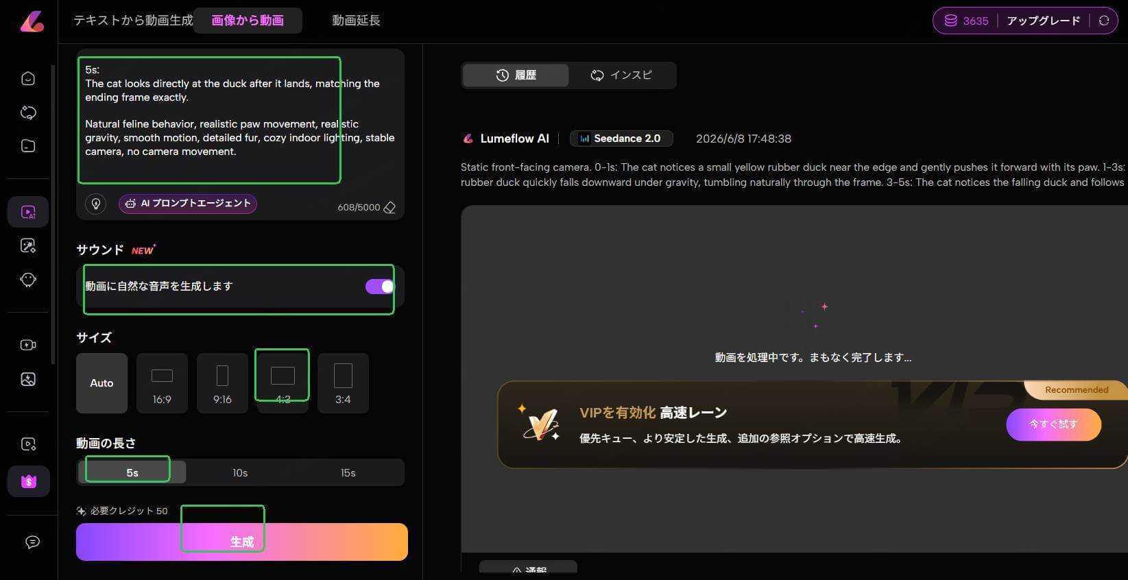Open the home icon in the sidebar
This screenshot has height=580, width=1128.
[28, 79]
